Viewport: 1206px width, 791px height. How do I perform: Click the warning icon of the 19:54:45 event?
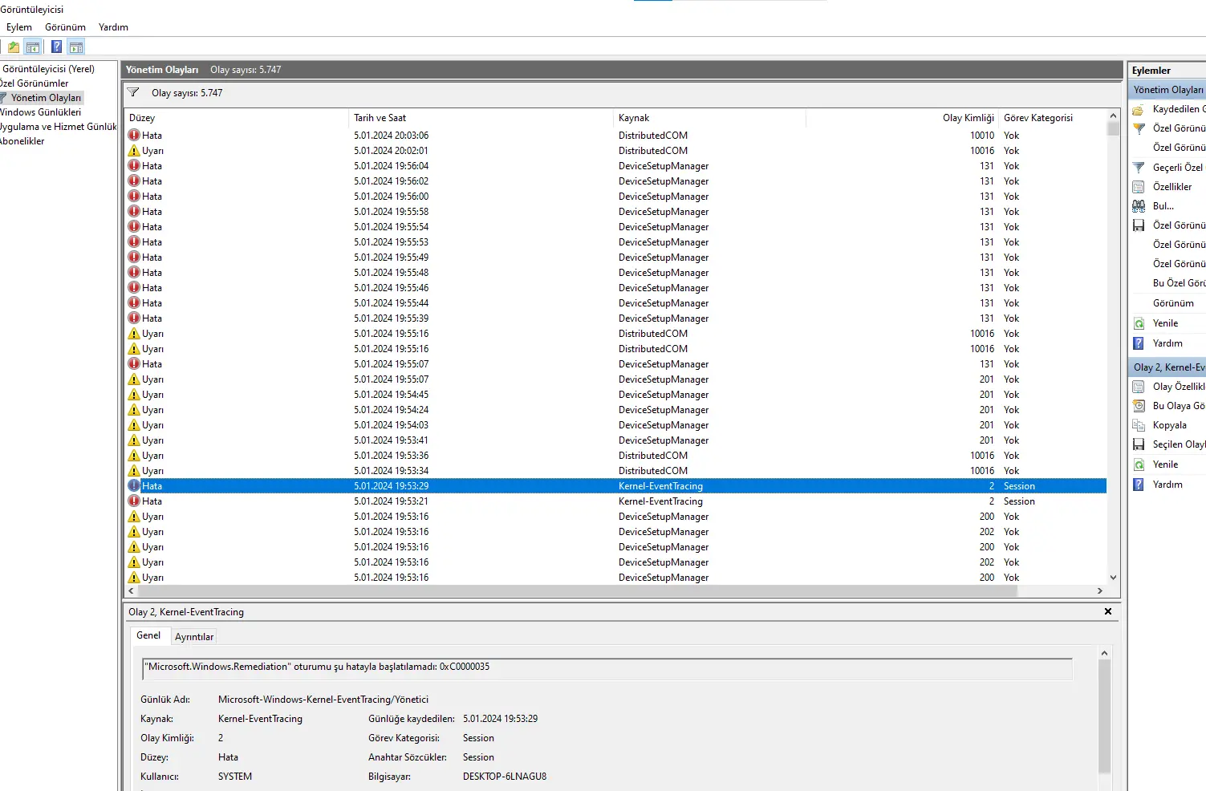(x=134, y=394)
